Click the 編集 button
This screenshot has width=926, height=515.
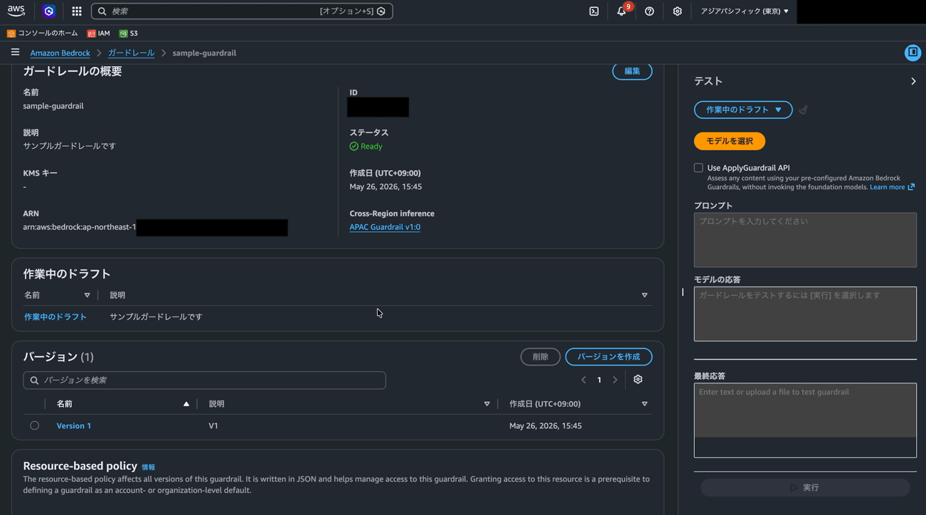coord(632,71)
